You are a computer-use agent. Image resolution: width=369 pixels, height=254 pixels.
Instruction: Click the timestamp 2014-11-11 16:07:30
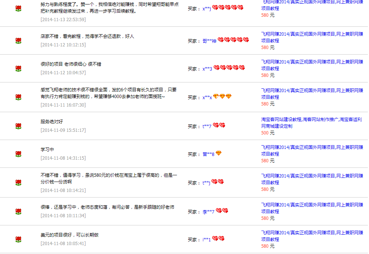click(x=63, y=105)
